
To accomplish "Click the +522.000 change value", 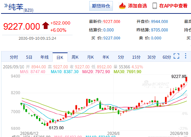I will coord(60,23).
